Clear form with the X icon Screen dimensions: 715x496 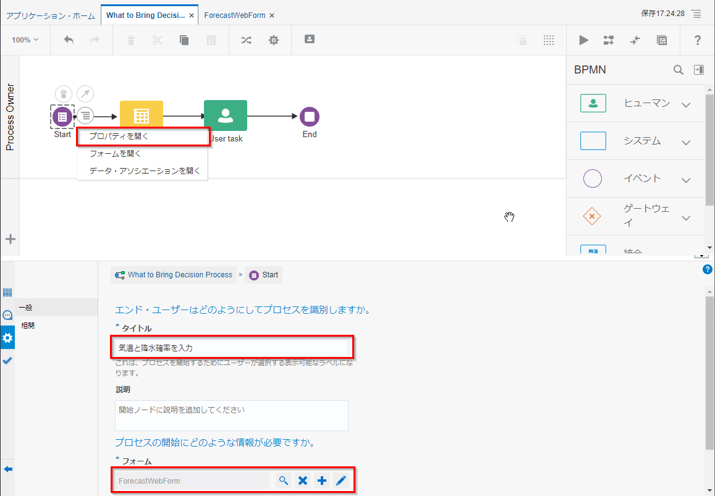click(303, 481)
